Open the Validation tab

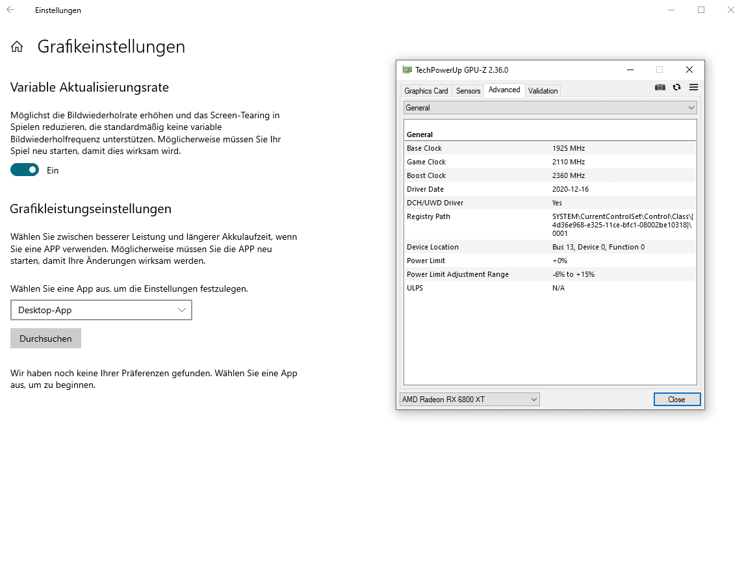(543, 90)
